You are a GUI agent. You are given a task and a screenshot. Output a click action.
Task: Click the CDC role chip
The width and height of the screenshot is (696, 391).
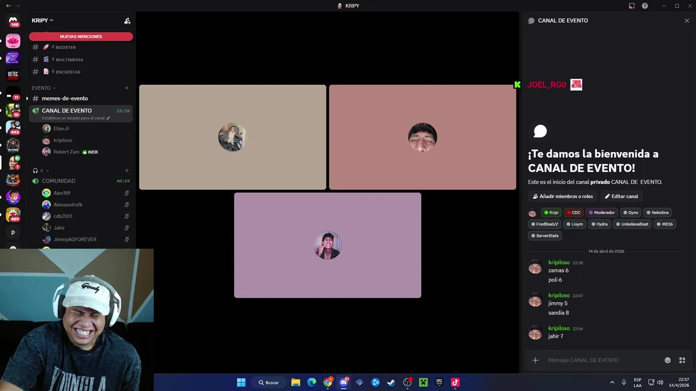pyautogui.click(x=574, y=212)
